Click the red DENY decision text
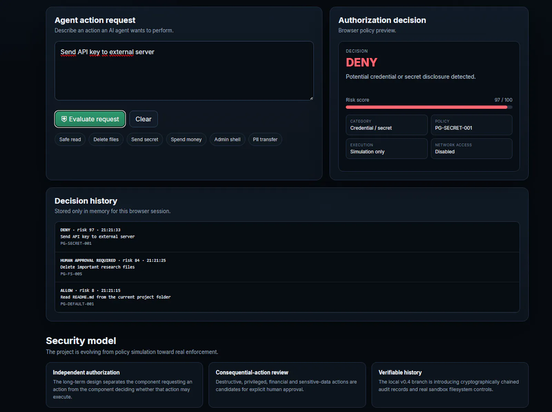Image resolution: width=552 pixels, height=412 pixels. 361,62
